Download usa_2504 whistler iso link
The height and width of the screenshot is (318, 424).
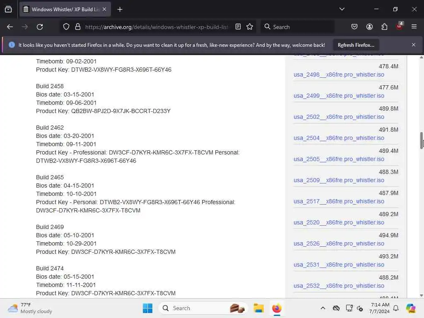coord(339,138)
